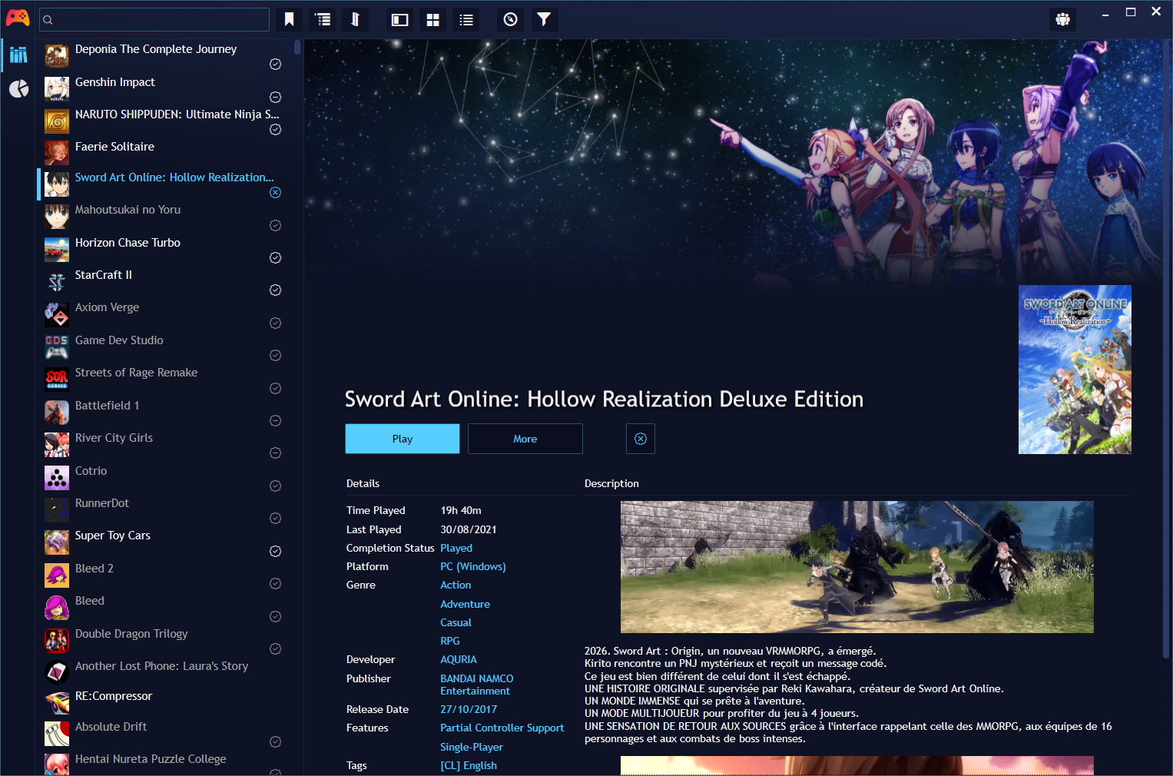Image resolution: width=1173 pixels, height=776 pixels.
Task: Click Game Dev Studio status icon
Action: pyautogui.click(x=275, y=355)
